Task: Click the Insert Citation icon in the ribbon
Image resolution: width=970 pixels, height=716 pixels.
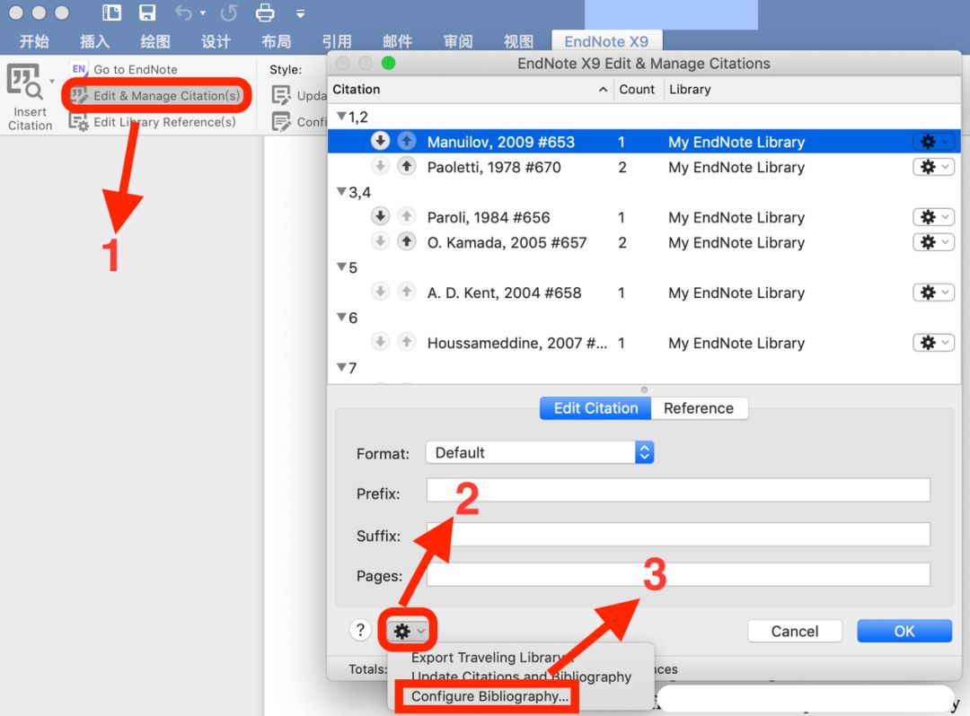Action: [25, 83]
